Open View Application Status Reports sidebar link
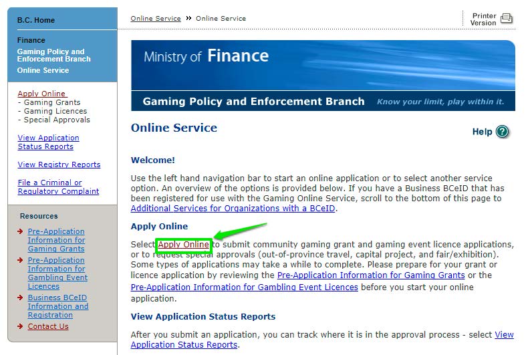The height and width of the screenshot is (355, 526). click(x=48, y=142)
